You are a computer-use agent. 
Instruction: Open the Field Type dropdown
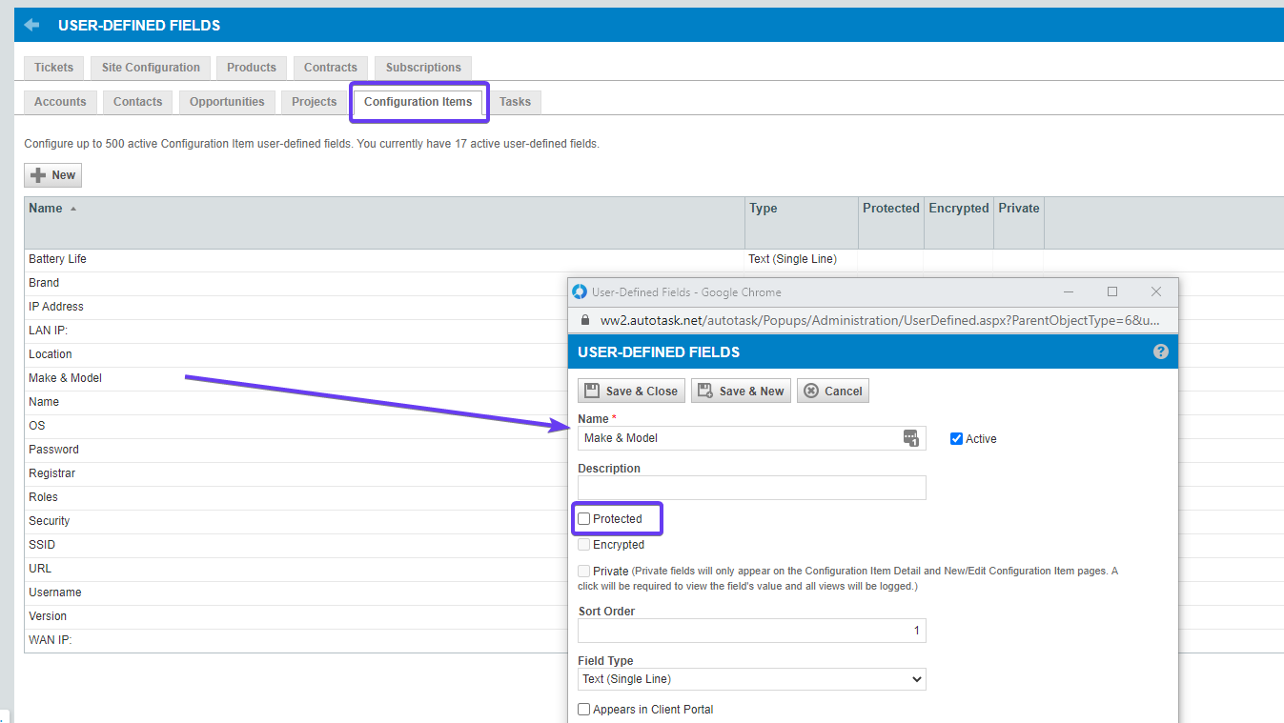click(751, 678)
